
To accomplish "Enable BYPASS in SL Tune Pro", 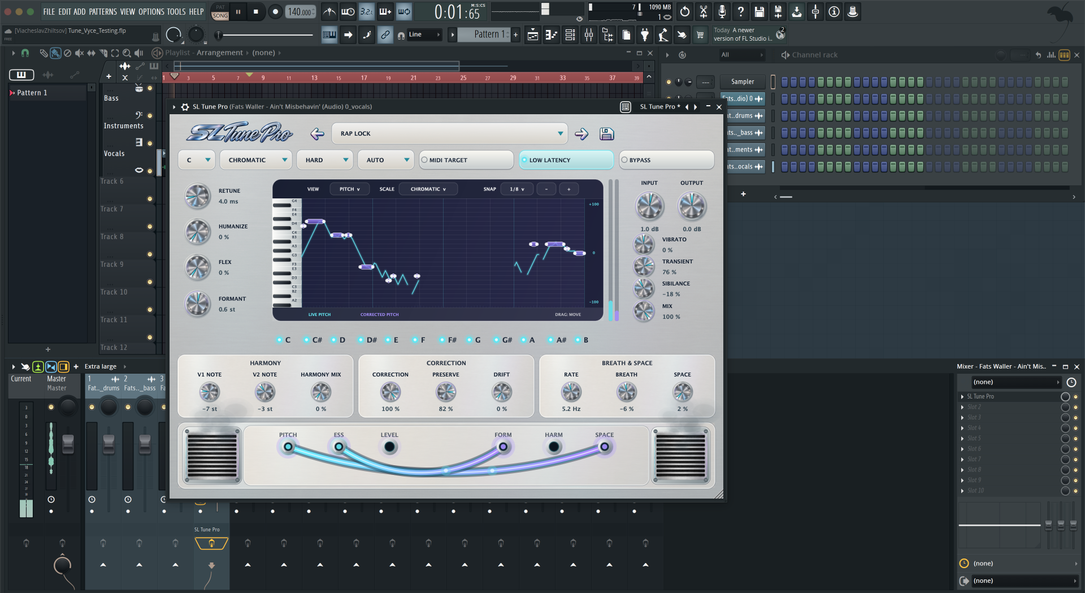I will click(x=666, y=160).
